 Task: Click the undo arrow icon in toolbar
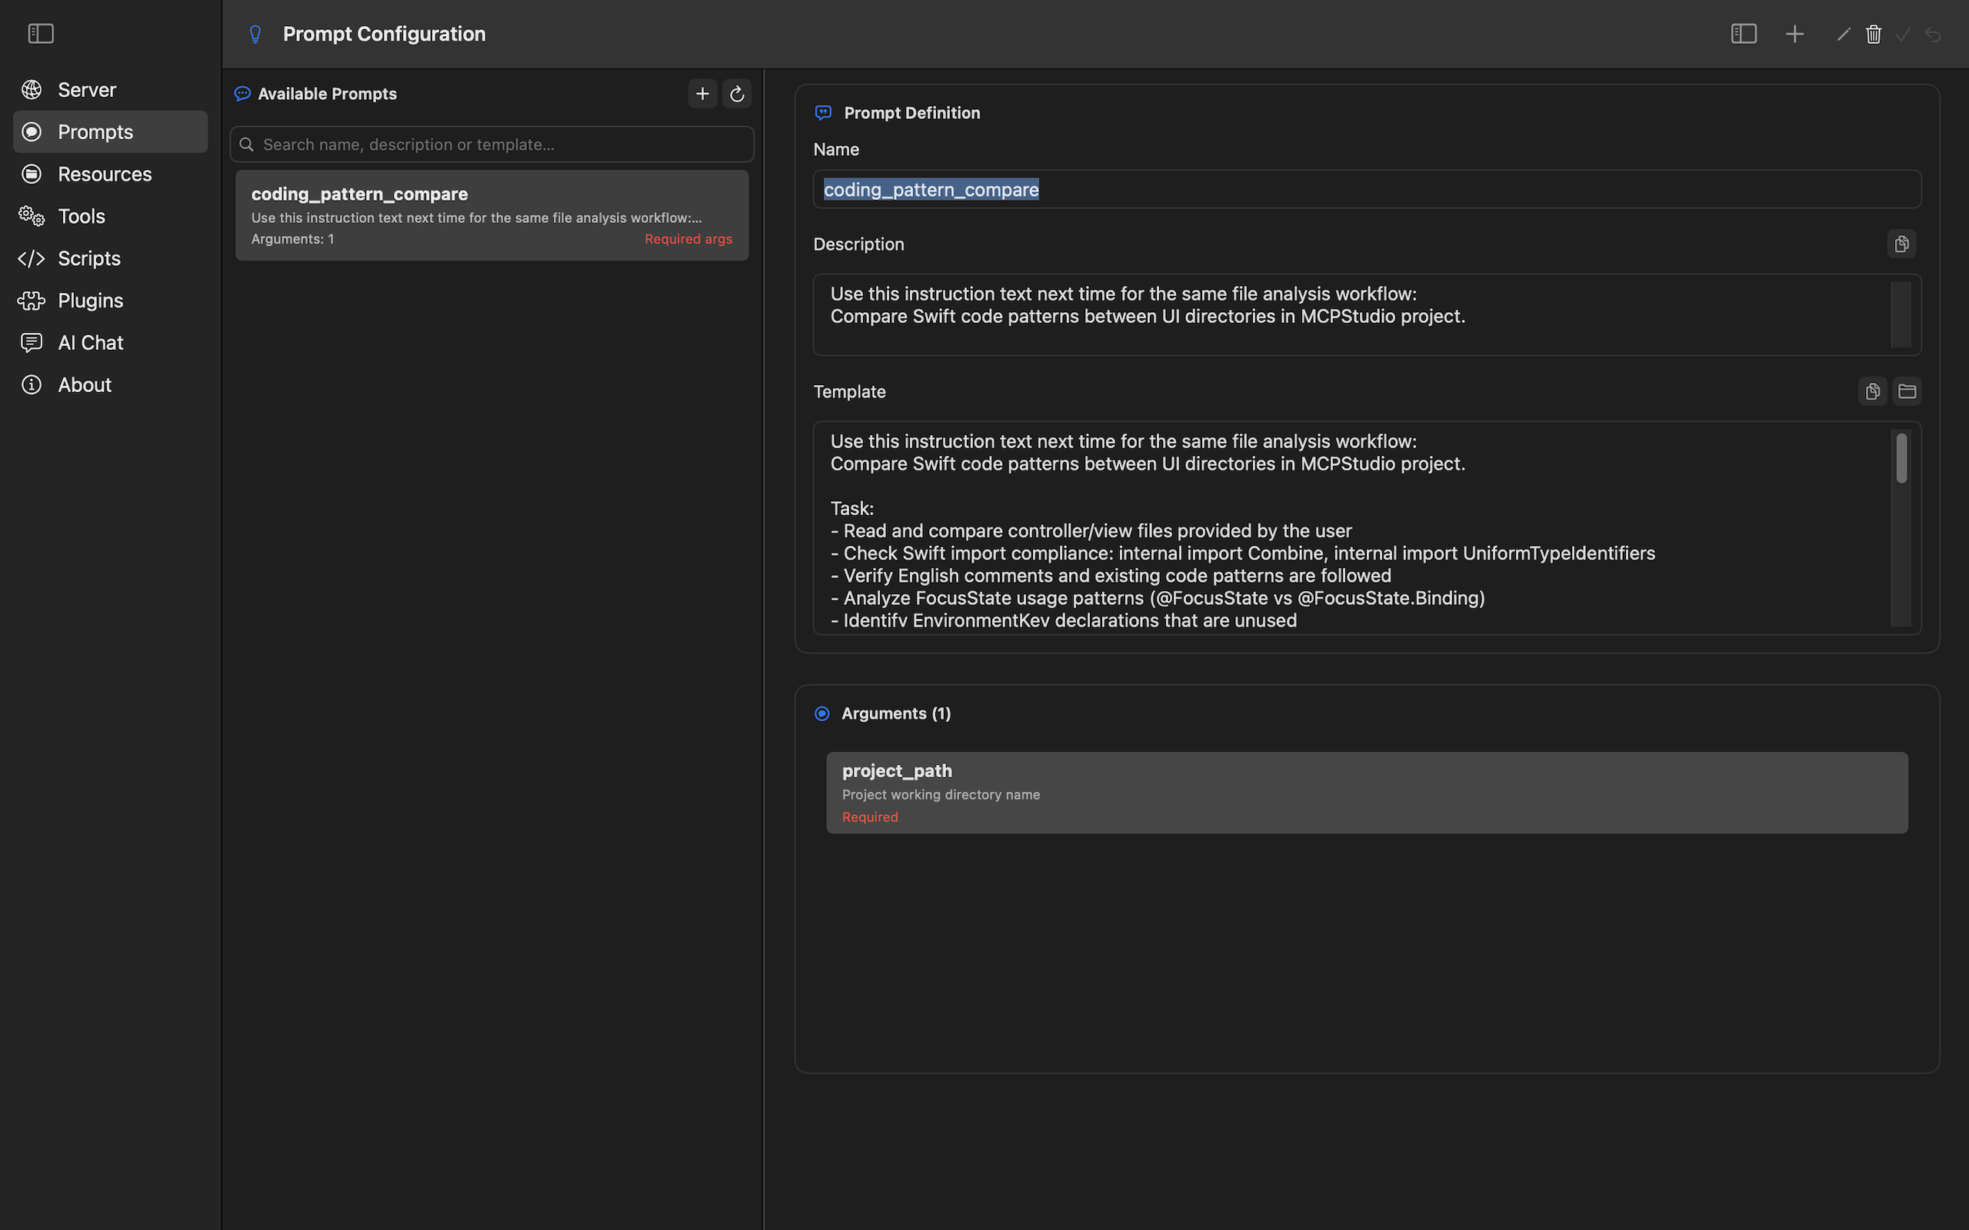(x=1933, y=34)
